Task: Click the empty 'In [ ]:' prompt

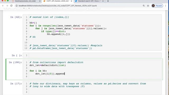Action: [17, 55]
